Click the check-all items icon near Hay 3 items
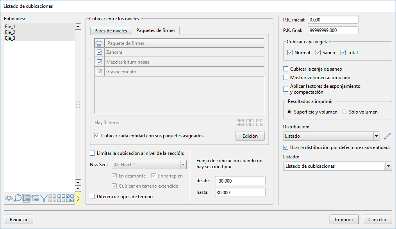Screen dimensions: 396x229 240,122
